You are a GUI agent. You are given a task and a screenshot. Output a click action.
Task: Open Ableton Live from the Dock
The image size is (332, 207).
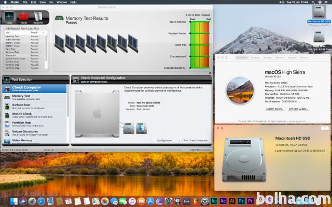pyautogui.click(x=187, y=201)
